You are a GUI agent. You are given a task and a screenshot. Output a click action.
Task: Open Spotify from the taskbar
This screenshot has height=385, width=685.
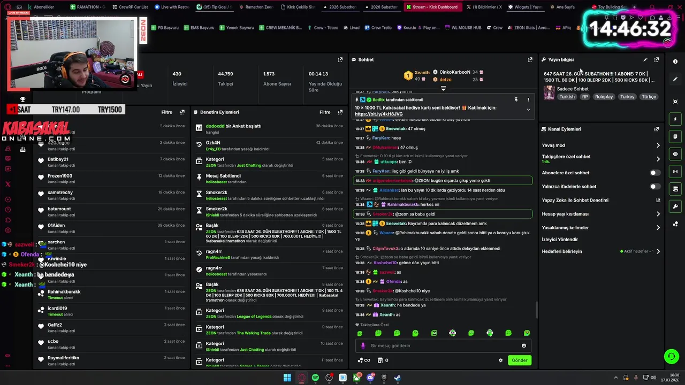[x=316, y=378]
